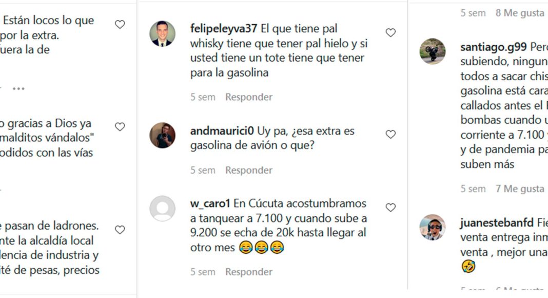Tap heart on w_caro1's Cúcuta comment
548x298 pixels.
pyautogui.click(x=390, y=208)
